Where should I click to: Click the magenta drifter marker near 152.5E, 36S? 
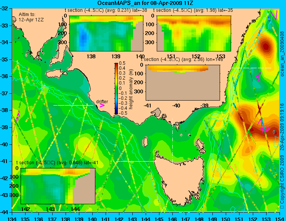pyautogui.click(x=259, y=77)
